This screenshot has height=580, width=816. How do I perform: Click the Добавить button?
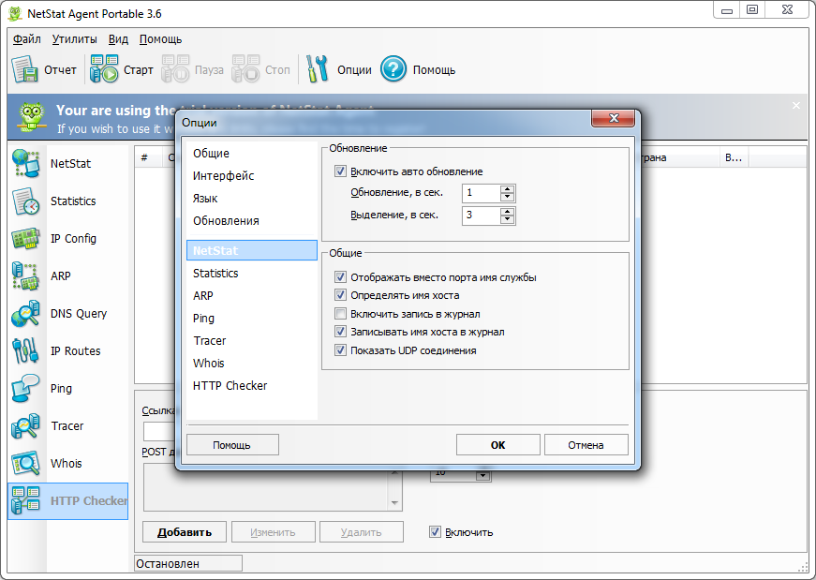pyautogui.click(x=185, y=531)
